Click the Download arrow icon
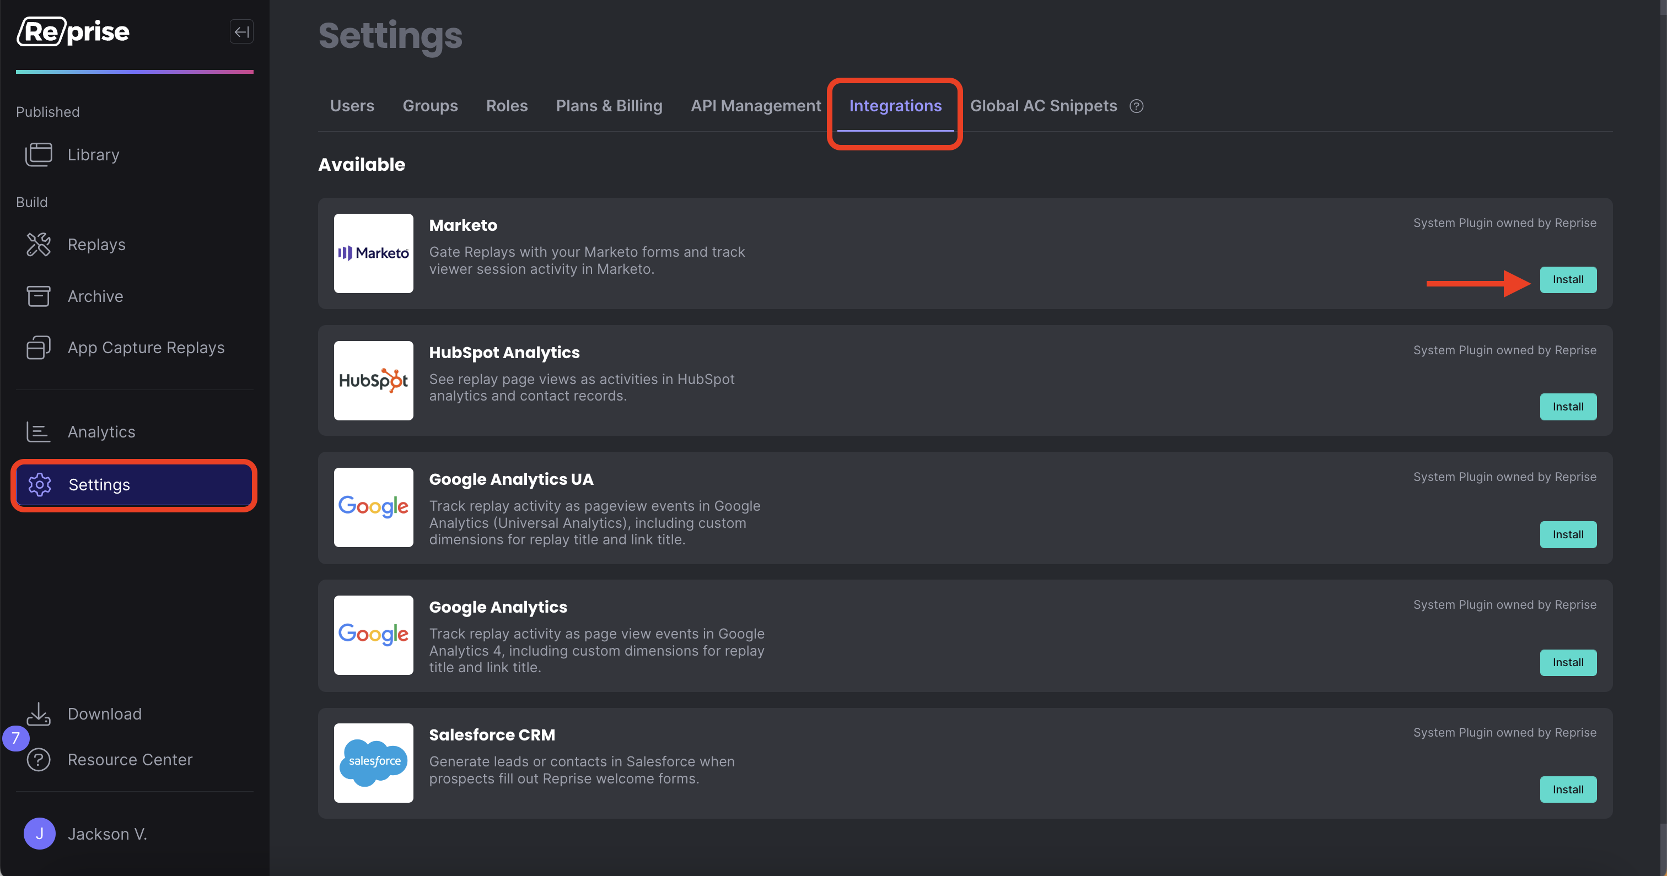 pyautogui.click(x=38, y=713)
